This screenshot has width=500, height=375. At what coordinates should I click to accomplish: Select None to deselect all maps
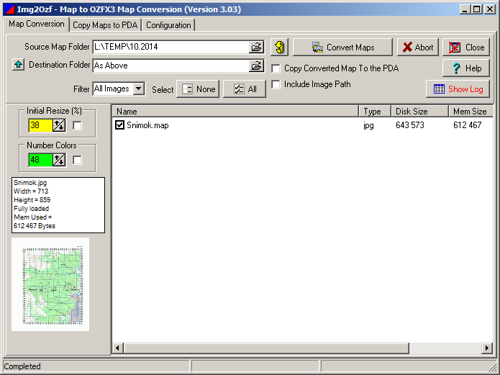[x=198, y=89]
